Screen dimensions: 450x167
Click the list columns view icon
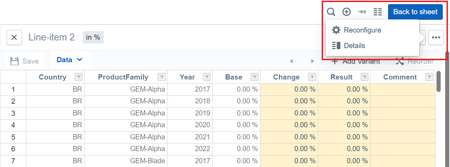click(x=378, y=12)
